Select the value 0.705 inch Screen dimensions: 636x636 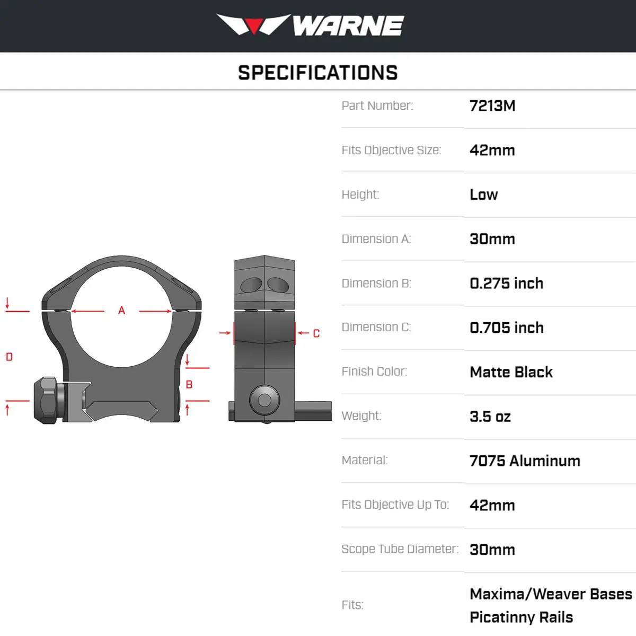click(507, 328)
